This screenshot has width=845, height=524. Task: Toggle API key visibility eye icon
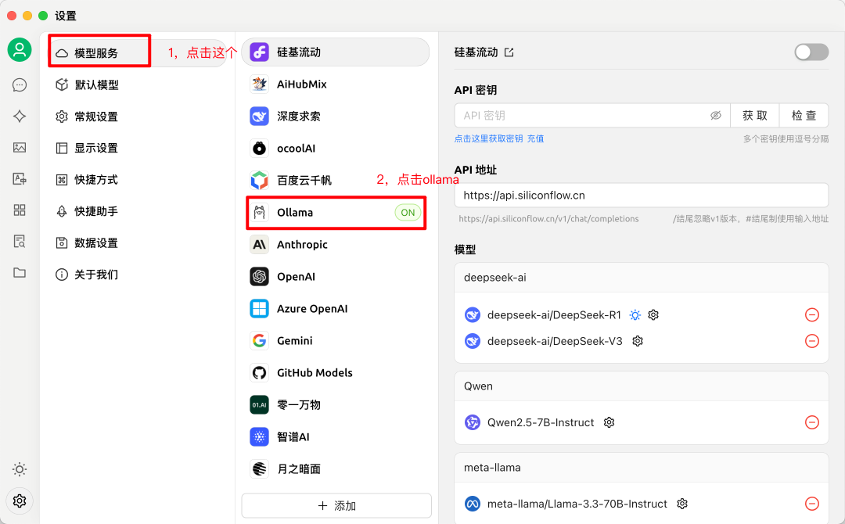716,115
